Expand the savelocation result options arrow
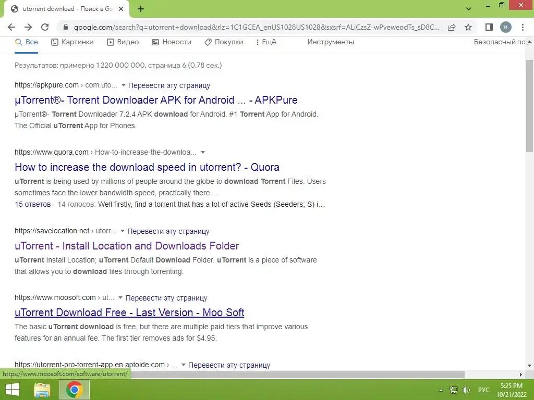This screenshot has width=534, height=400. [123, 231]
